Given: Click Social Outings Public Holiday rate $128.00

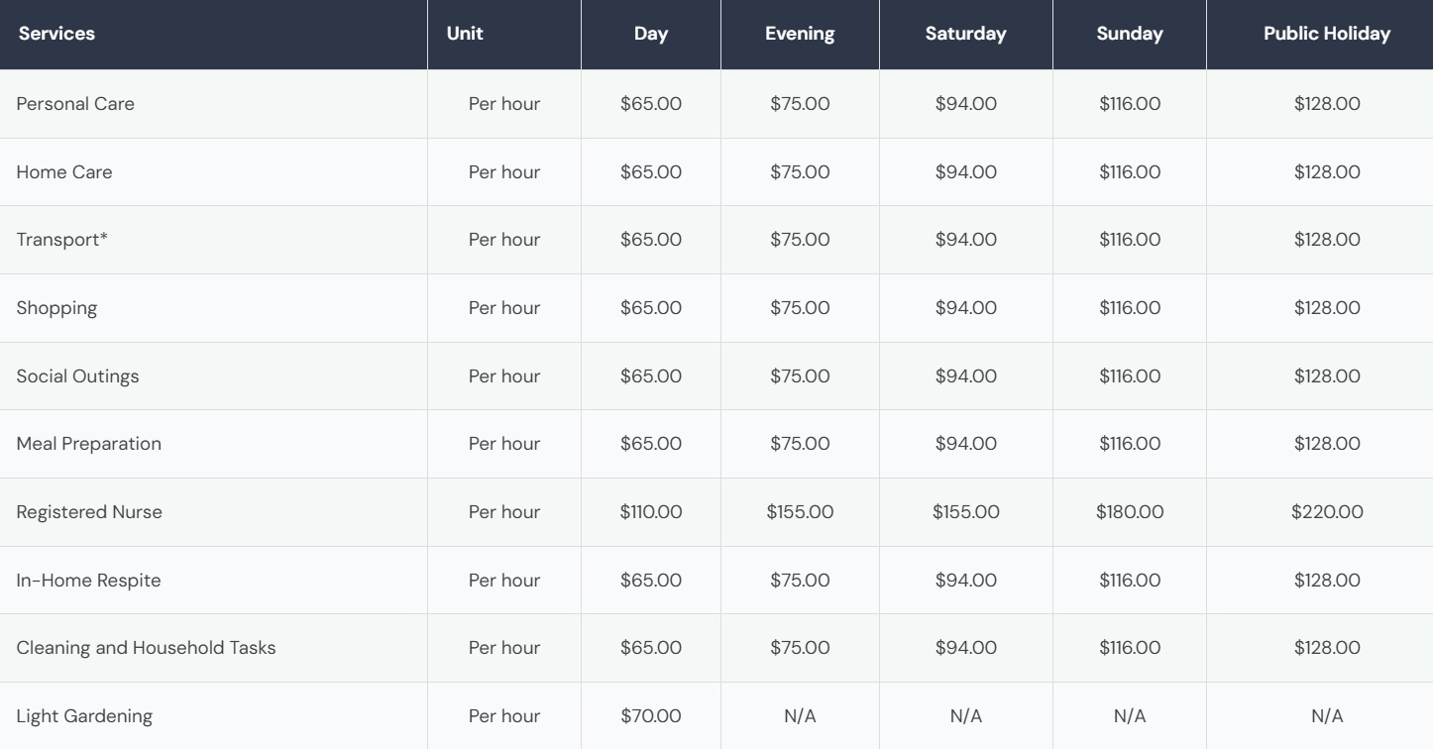Looking at the screenshot, I should tap(1327, 376).
